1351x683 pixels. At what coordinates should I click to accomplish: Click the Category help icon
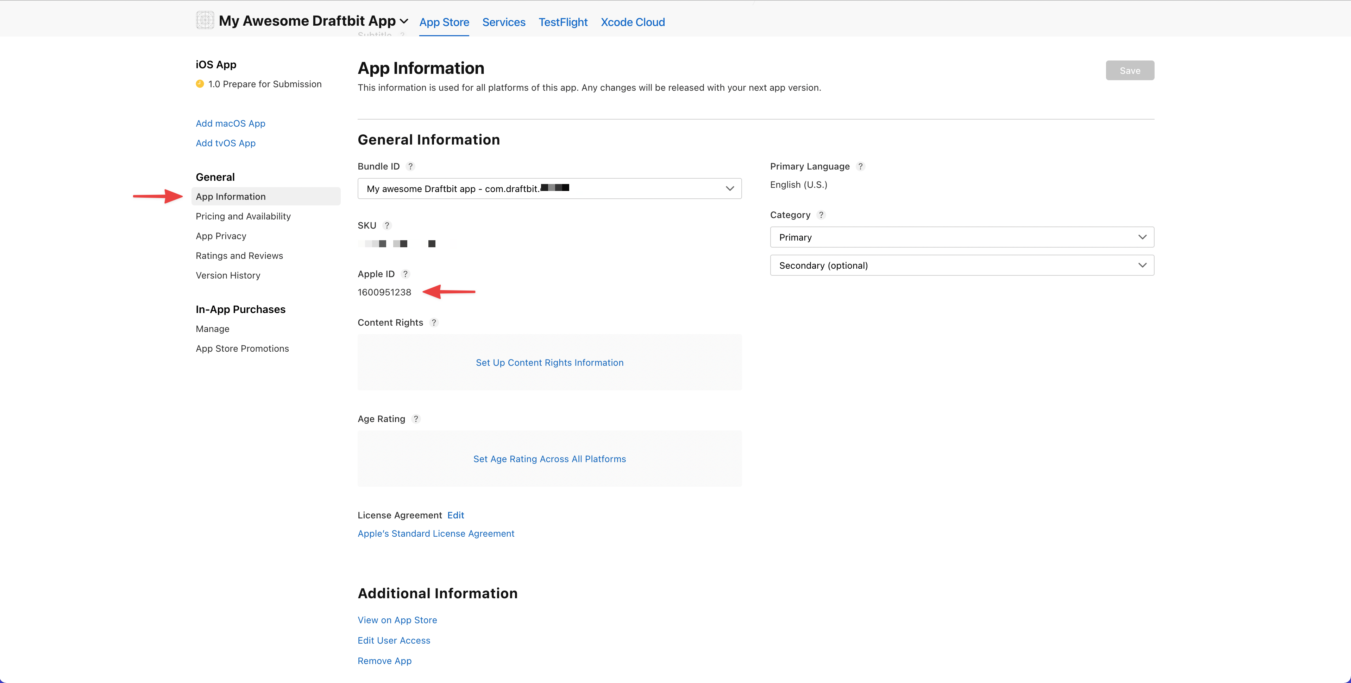(x=821, y=215)
